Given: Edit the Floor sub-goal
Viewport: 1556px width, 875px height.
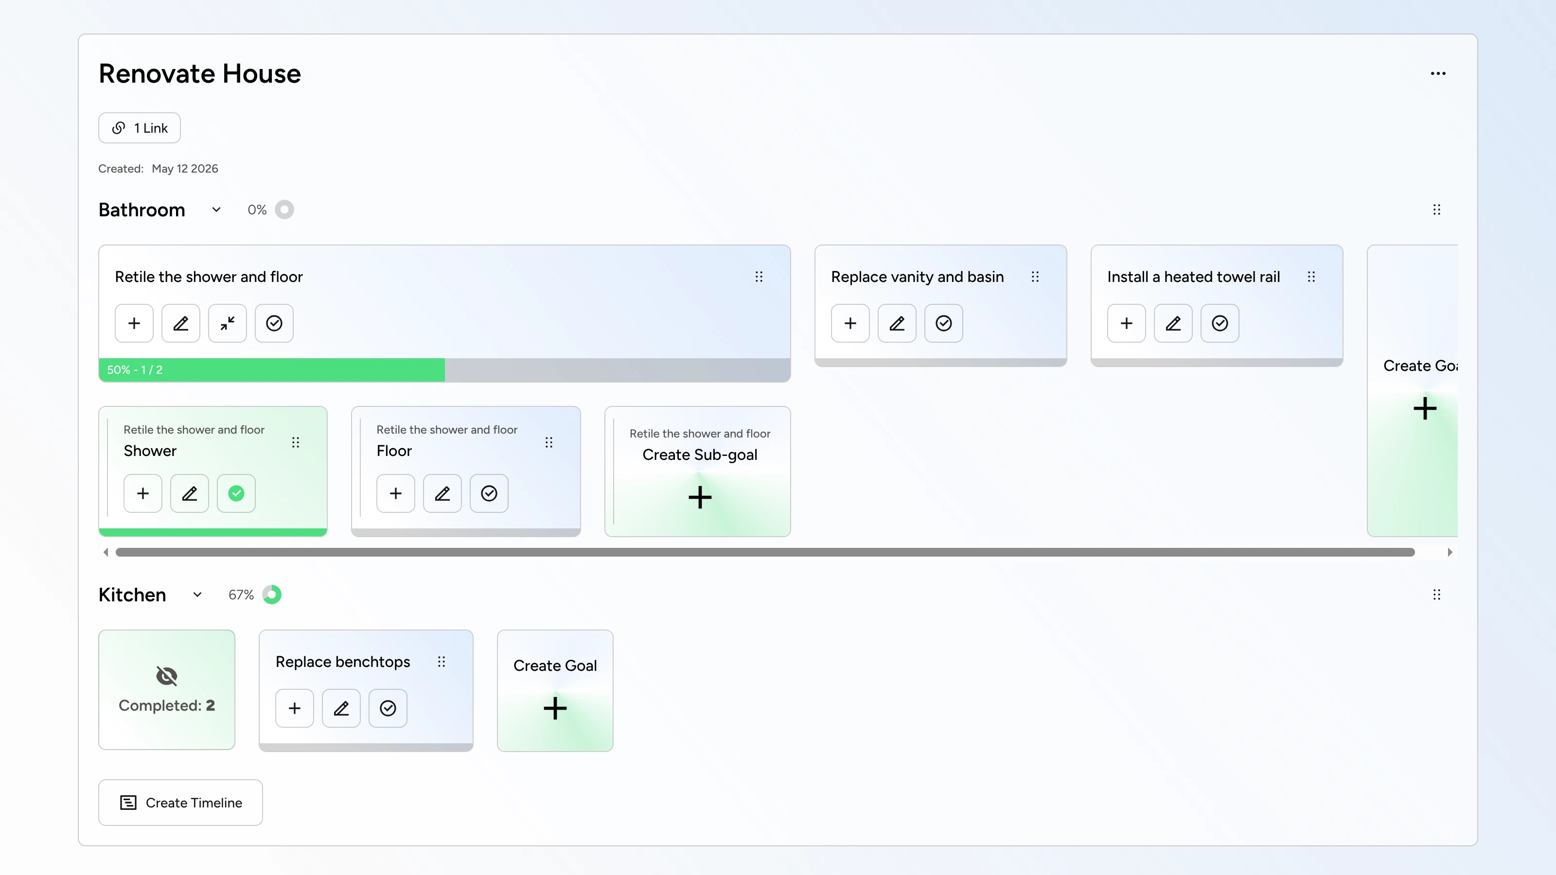Looking at the screenshot, I should click(x=442, y=493).
